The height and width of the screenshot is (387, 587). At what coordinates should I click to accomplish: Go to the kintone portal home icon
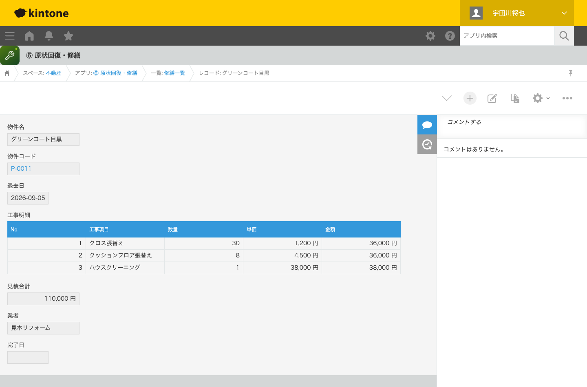(x=29, y=36)
